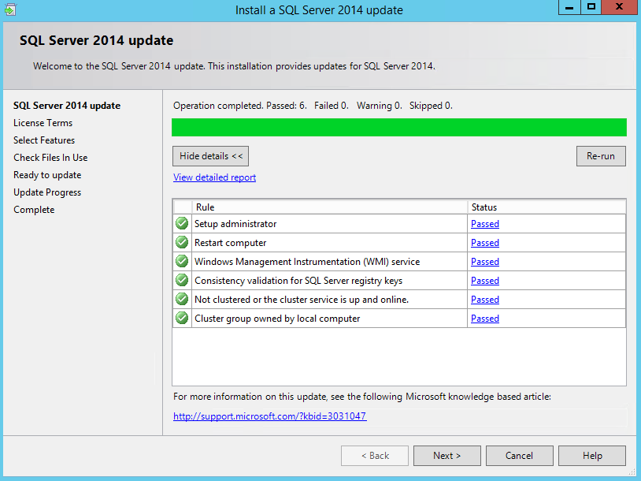Click the installer icon in the title bar
This screenshot has height=481, width=641.
tap(10, 9)
